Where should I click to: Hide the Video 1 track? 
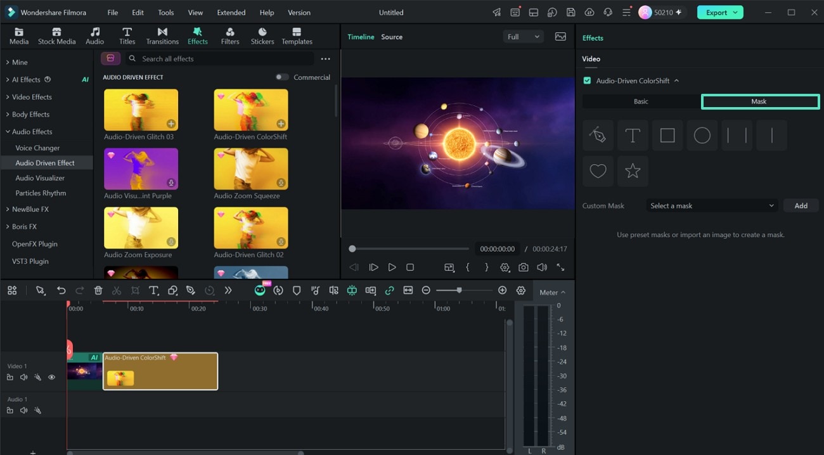coord(52,378)
